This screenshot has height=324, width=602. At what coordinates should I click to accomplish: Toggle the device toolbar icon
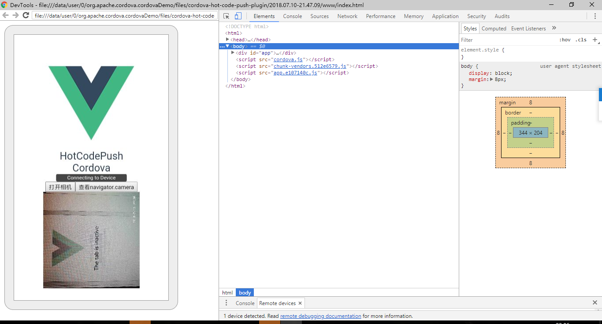coord(238,16)
